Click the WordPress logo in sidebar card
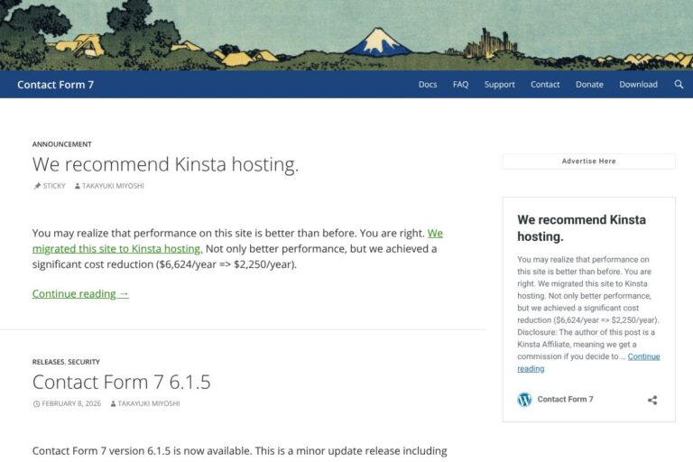This screenshot has height=462, width=693. point(524,400)
